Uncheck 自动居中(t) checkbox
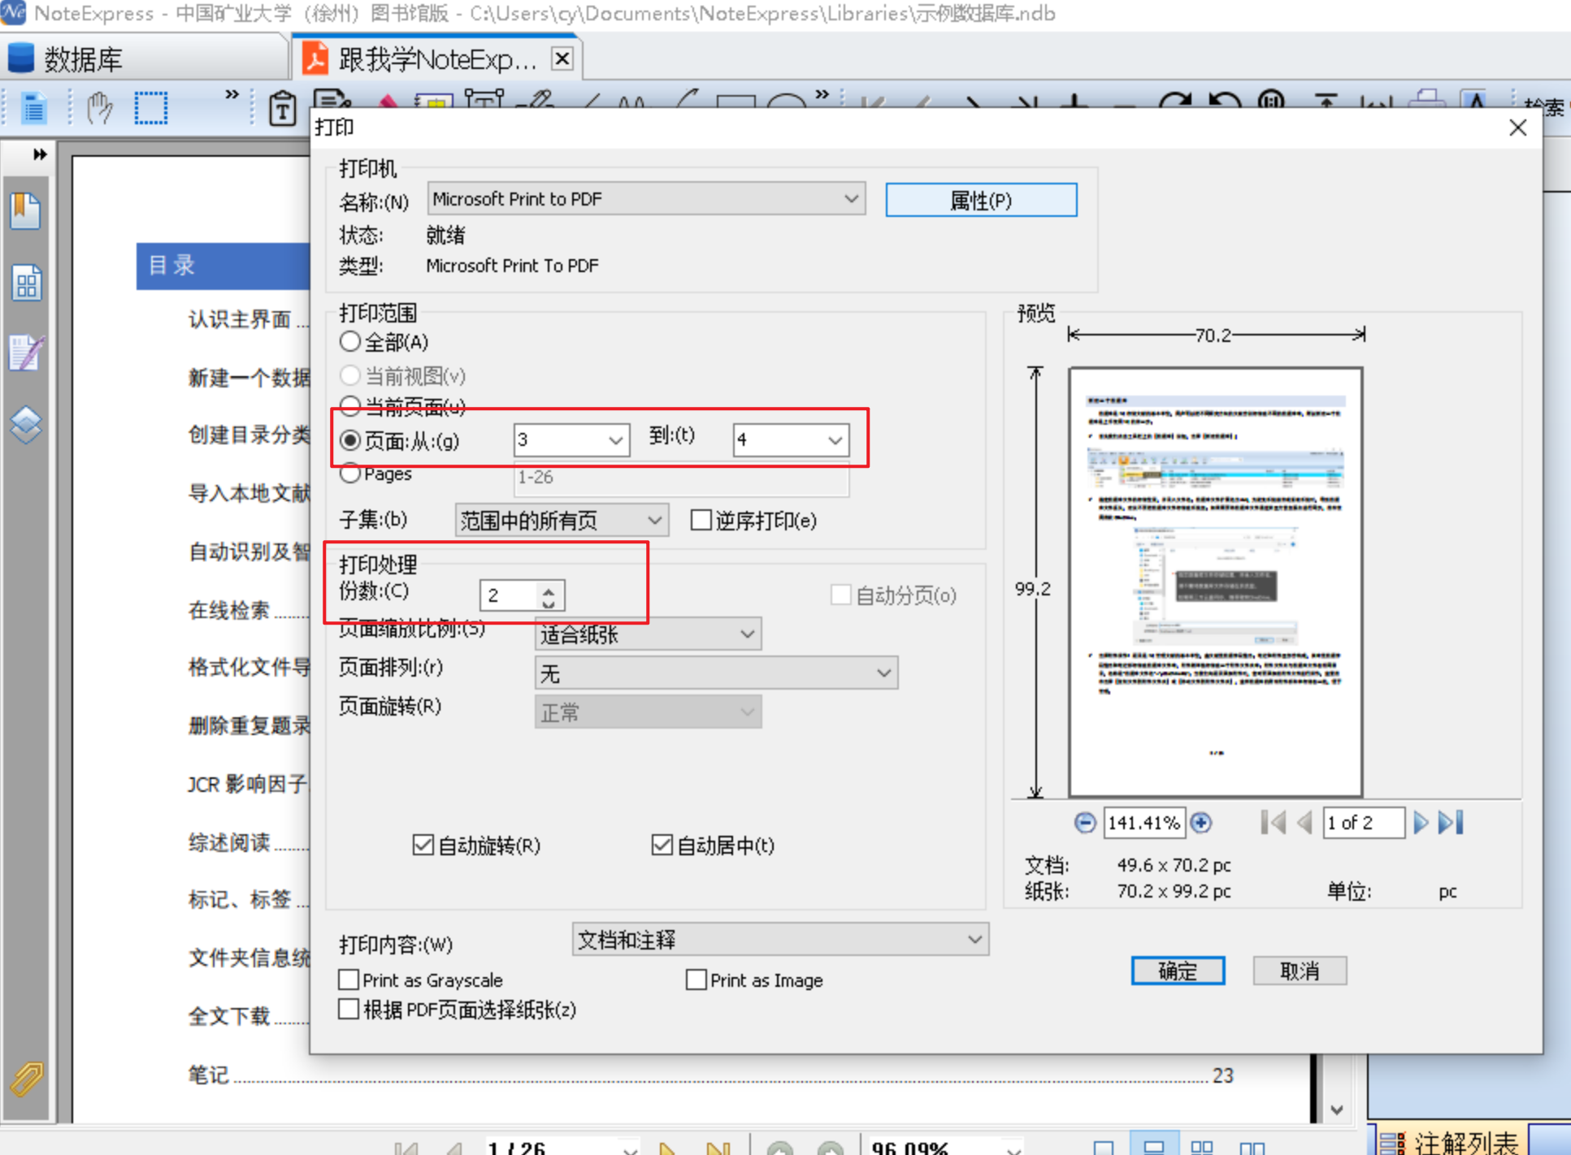Viewport: 1571px width, 1155px height. (662, 846)
